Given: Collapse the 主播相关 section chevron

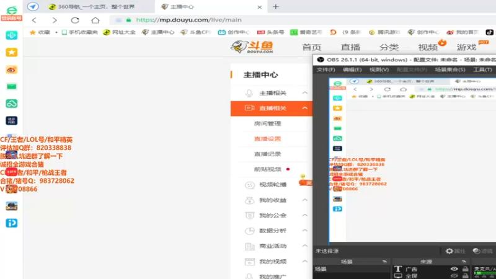Looking at the screenshot, I should 304,92.
